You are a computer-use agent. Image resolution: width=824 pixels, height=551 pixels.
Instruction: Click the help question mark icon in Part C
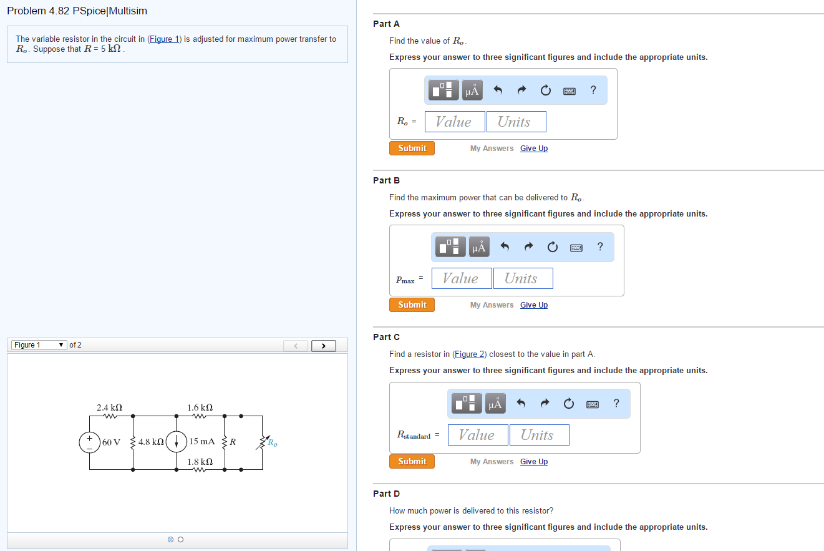pyautogui.click(x=616, y=403)
